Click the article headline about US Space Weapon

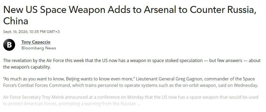130,15
